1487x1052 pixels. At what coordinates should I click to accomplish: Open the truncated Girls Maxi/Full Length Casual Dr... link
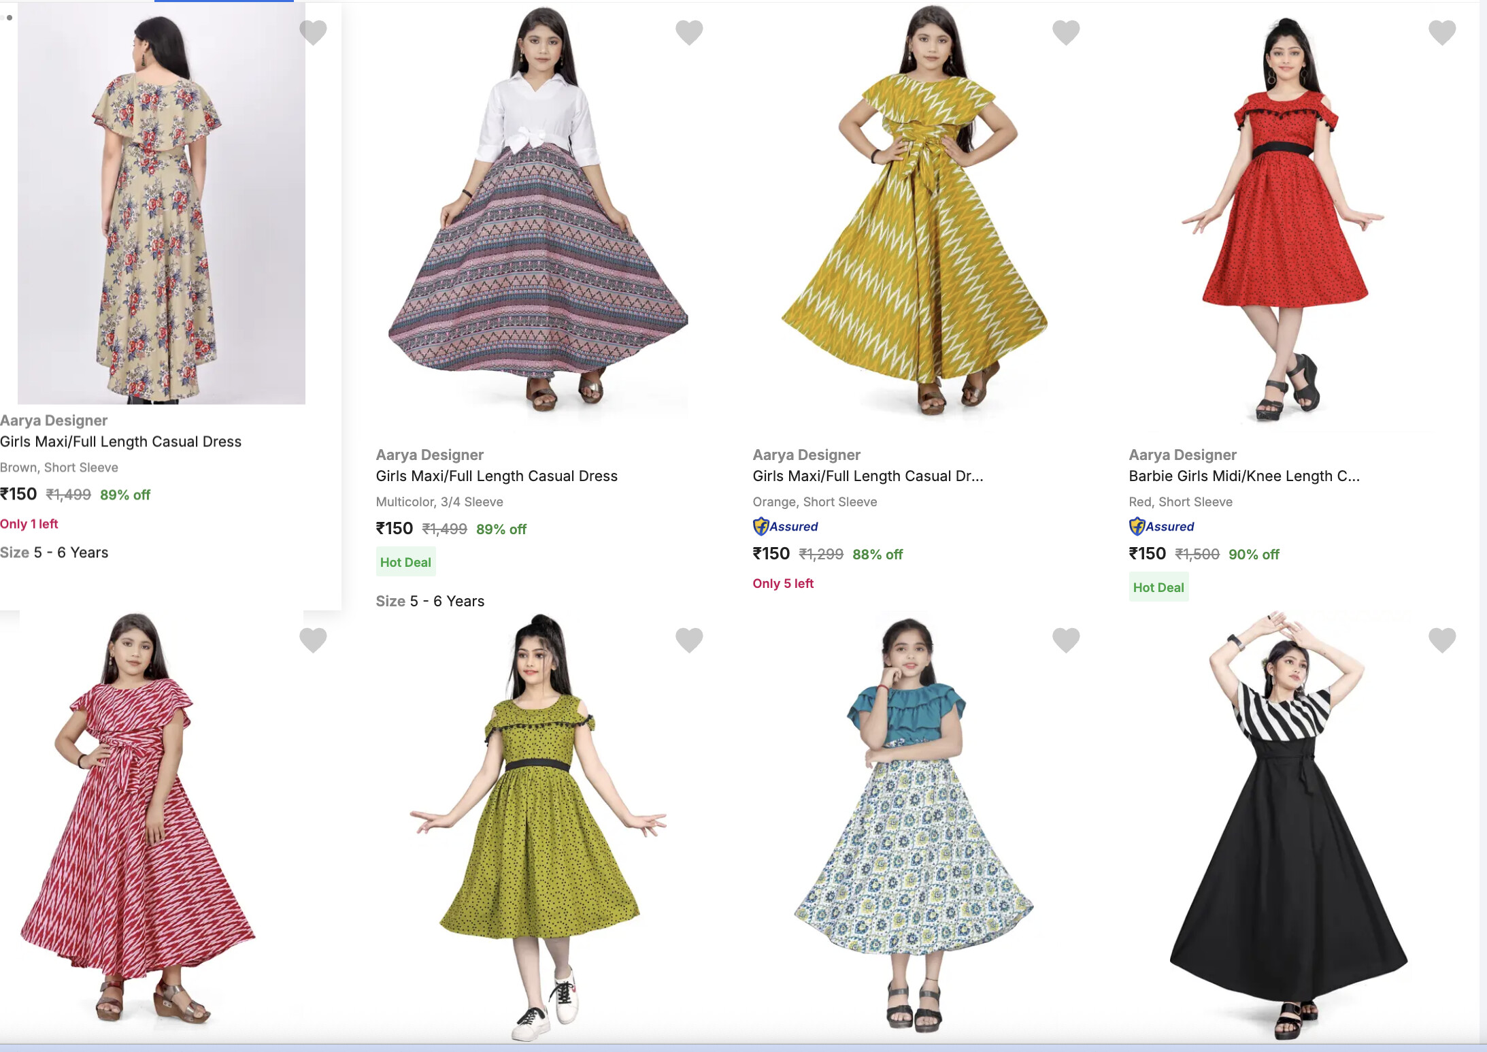[867, 476]
